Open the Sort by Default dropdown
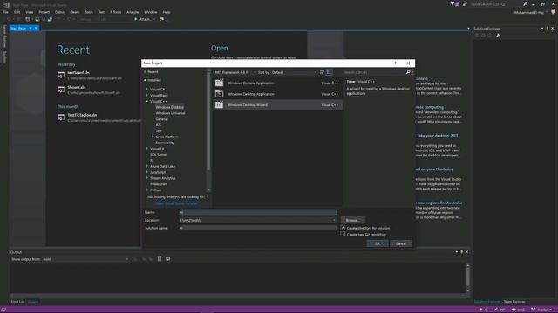The image size is (558, 313). [x=294, y=72]
